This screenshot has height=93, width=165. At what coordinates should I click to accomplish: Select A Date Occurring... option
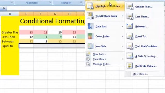coord(144,56)
